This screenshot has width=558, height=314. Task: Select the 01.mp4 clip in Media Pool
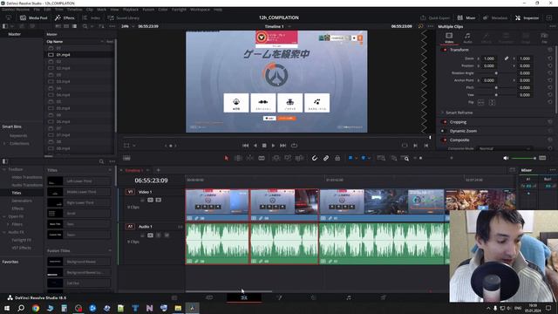(63, 55)
